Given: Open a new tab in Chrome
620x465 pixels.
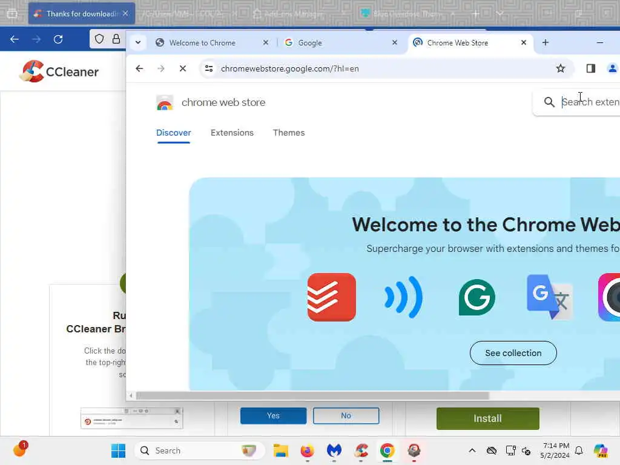Looking at the screenshot, I should 546,42.
